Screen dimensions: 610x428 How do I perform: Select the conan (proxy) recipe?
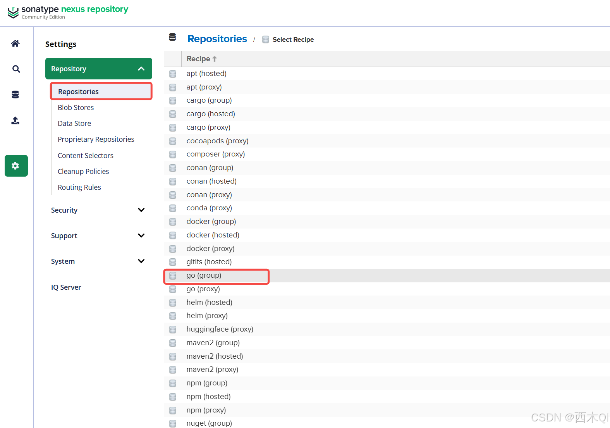[x=209, y=194]
